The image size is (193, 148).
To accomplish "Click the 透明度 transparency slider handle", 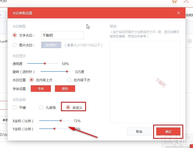I will 45,63.
